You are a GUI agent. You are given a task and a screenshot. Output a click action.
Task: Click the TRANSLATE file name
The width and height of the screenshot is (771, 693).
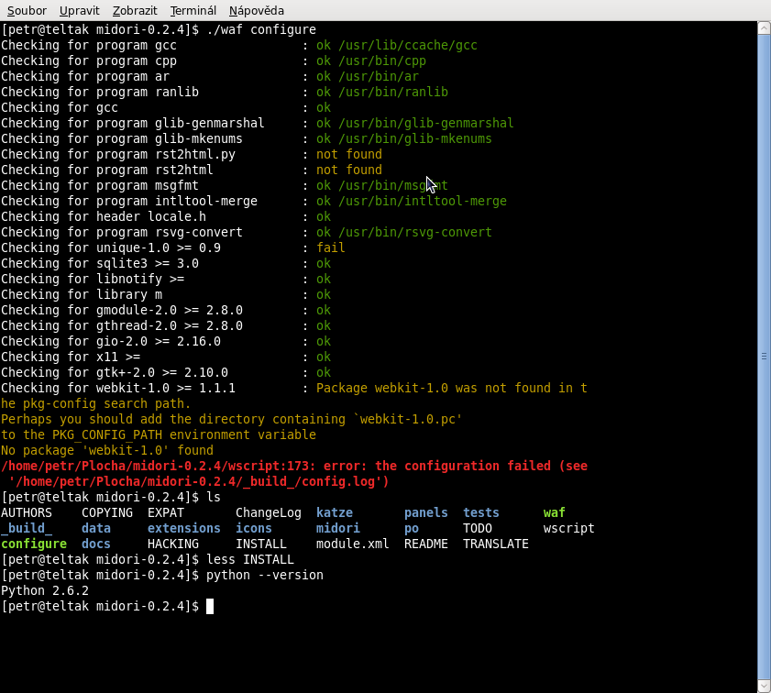coord(496,544)
